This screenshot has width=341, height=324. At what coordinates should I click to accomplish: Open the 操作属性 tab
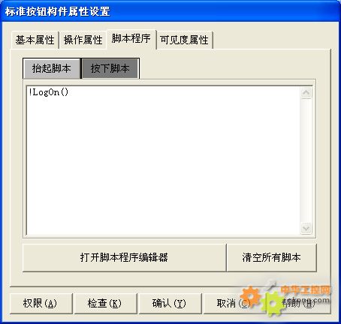pyautogui.click(x=83, y=40)
